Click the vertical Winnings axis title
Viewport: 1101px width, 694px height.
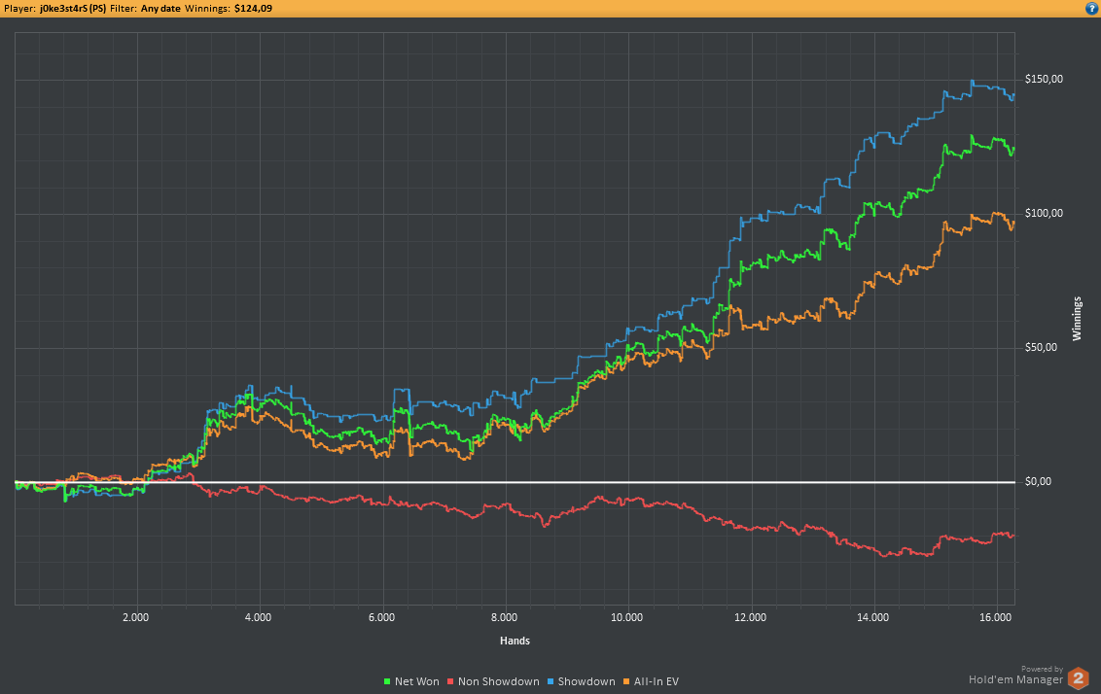[1077, 319]
